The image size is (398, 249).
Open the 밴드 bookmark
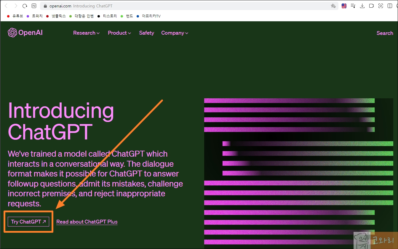tap(127, 16)
